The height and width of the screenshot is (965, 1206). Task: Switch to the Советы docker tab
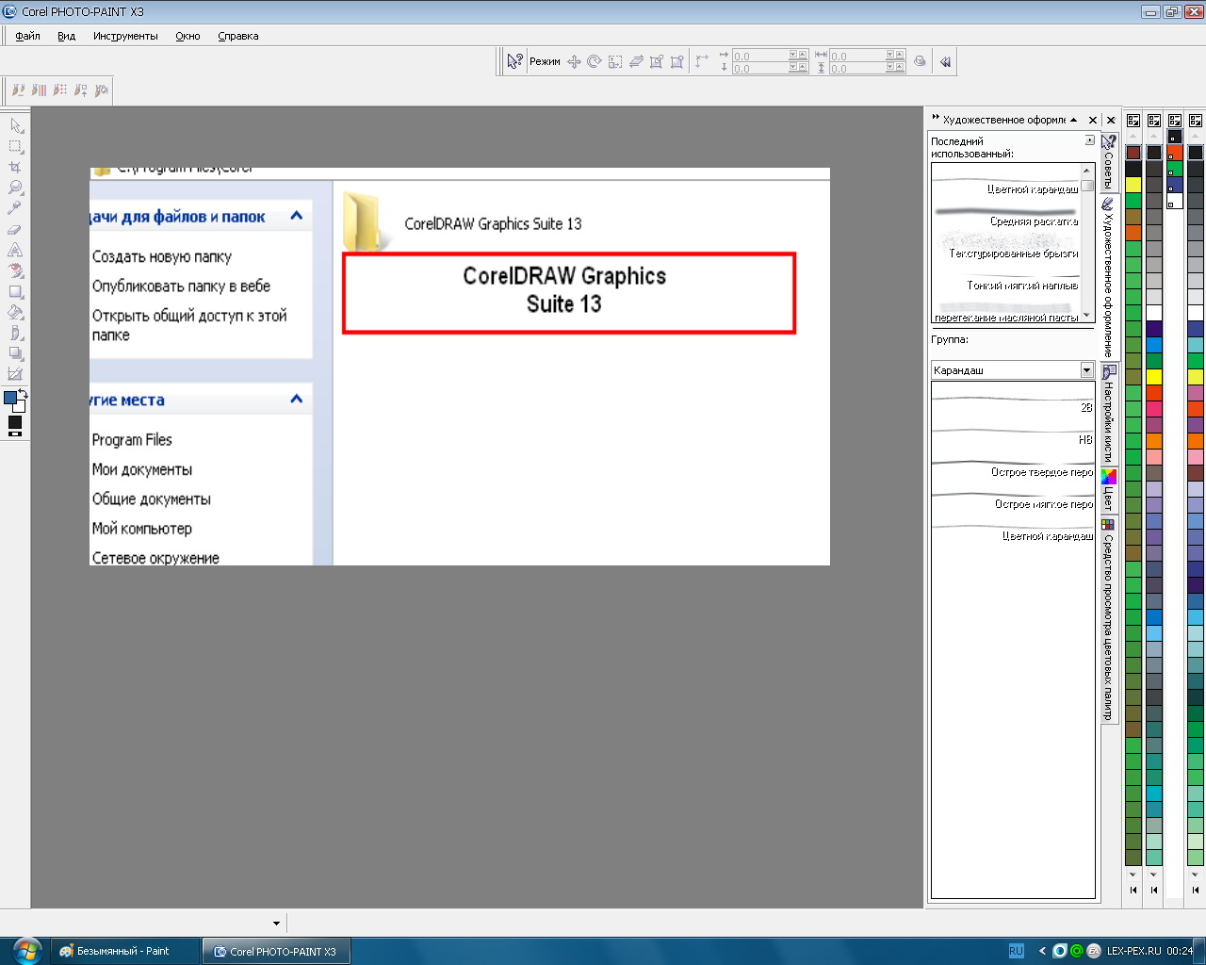coord(1109,164)
